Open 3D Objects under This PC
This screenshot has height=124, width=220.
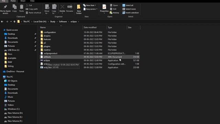click(12, 81)
